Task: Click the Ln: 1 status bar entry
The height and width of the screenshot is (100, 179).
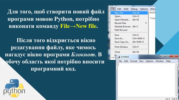Action: [x=168, y=99]
